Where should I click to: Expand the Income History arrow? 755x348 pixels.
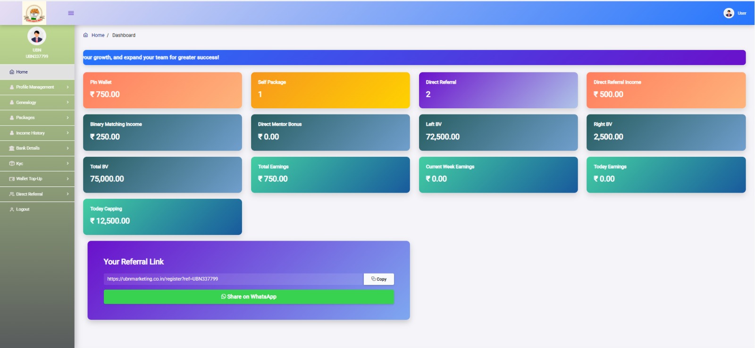point(67,133)
